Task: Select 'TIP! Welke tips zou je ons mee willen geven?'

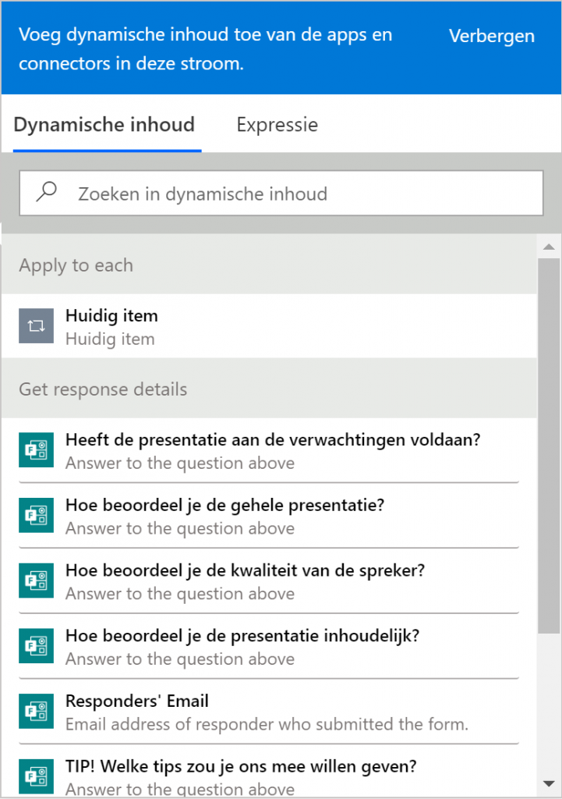Action: 269,776
